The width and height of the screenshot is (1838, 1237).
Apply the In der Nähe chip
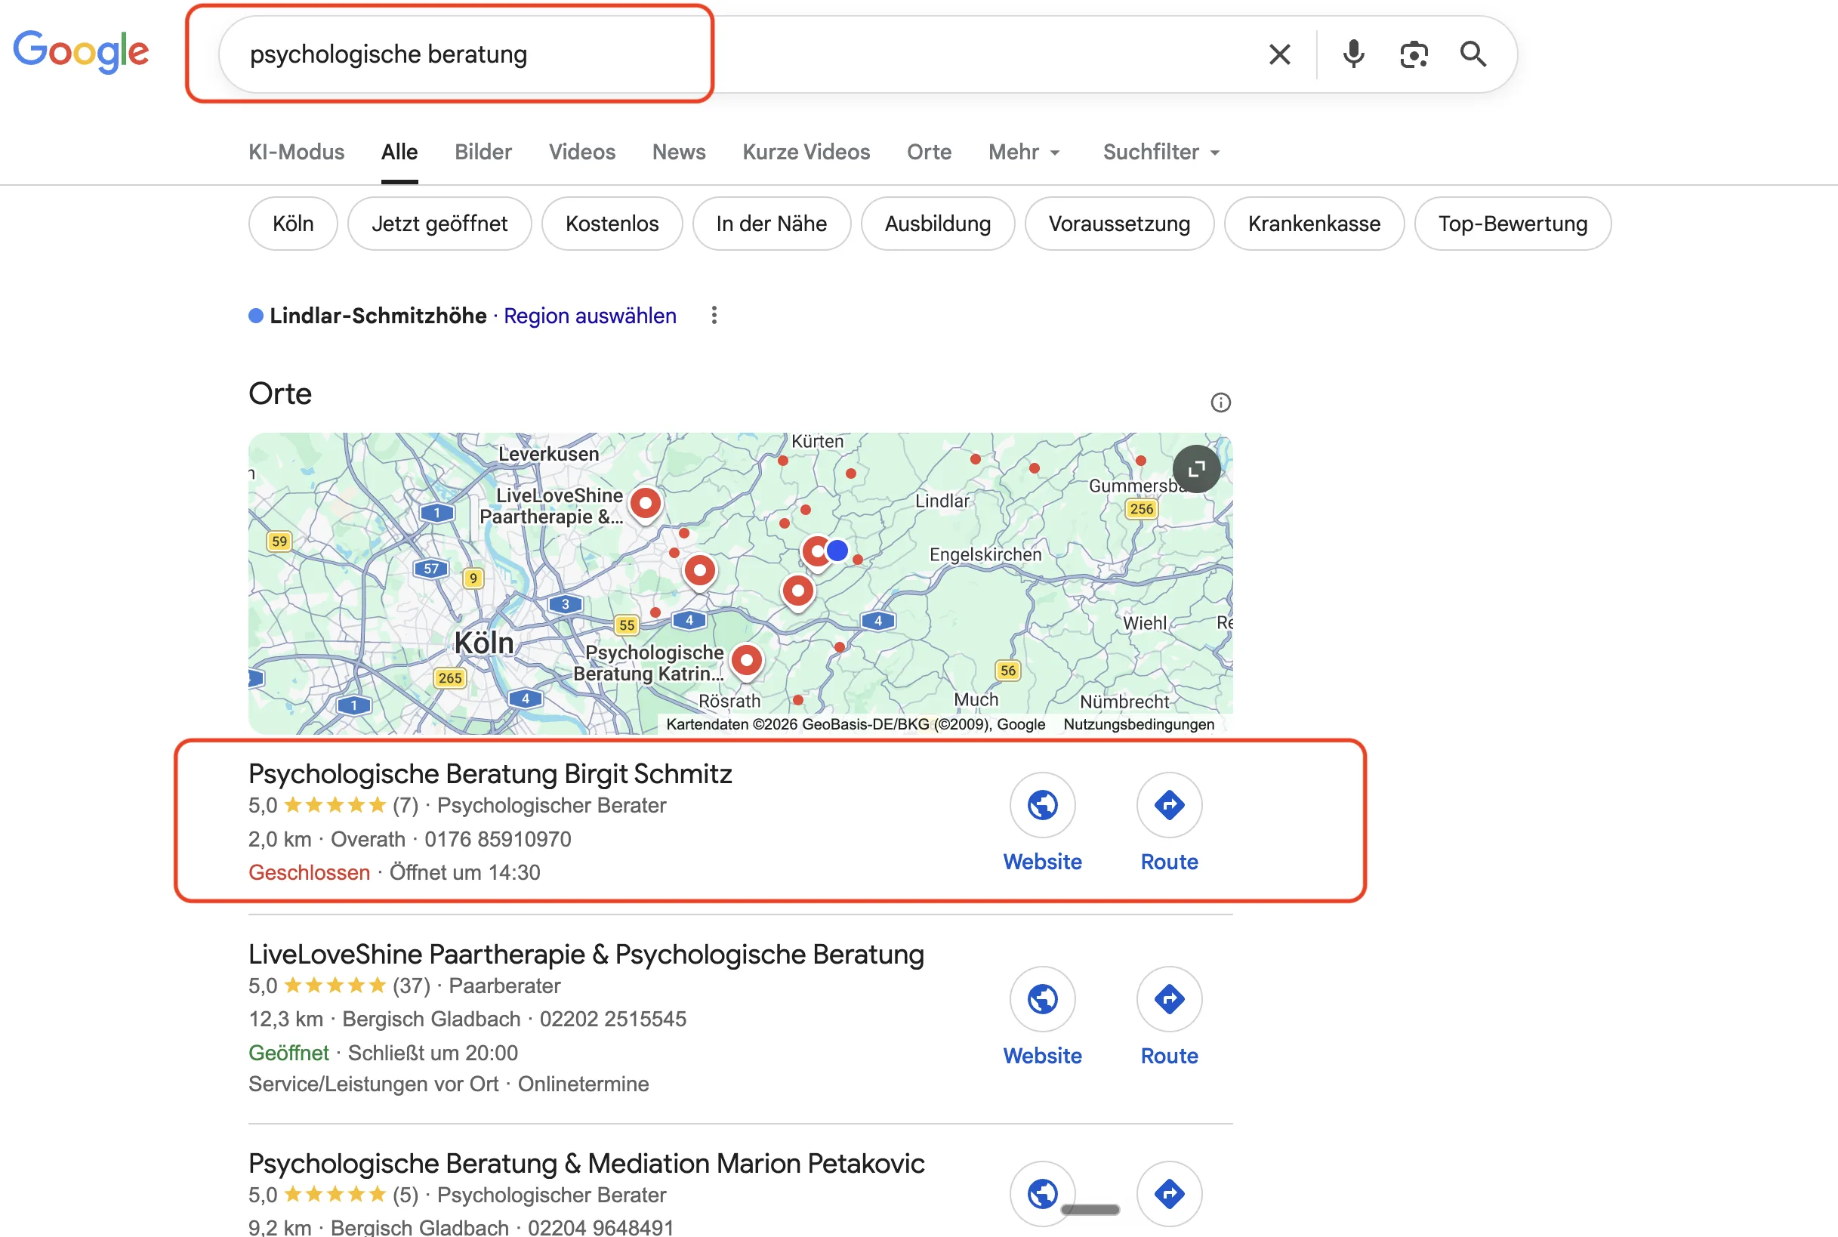tap(771, 224)
